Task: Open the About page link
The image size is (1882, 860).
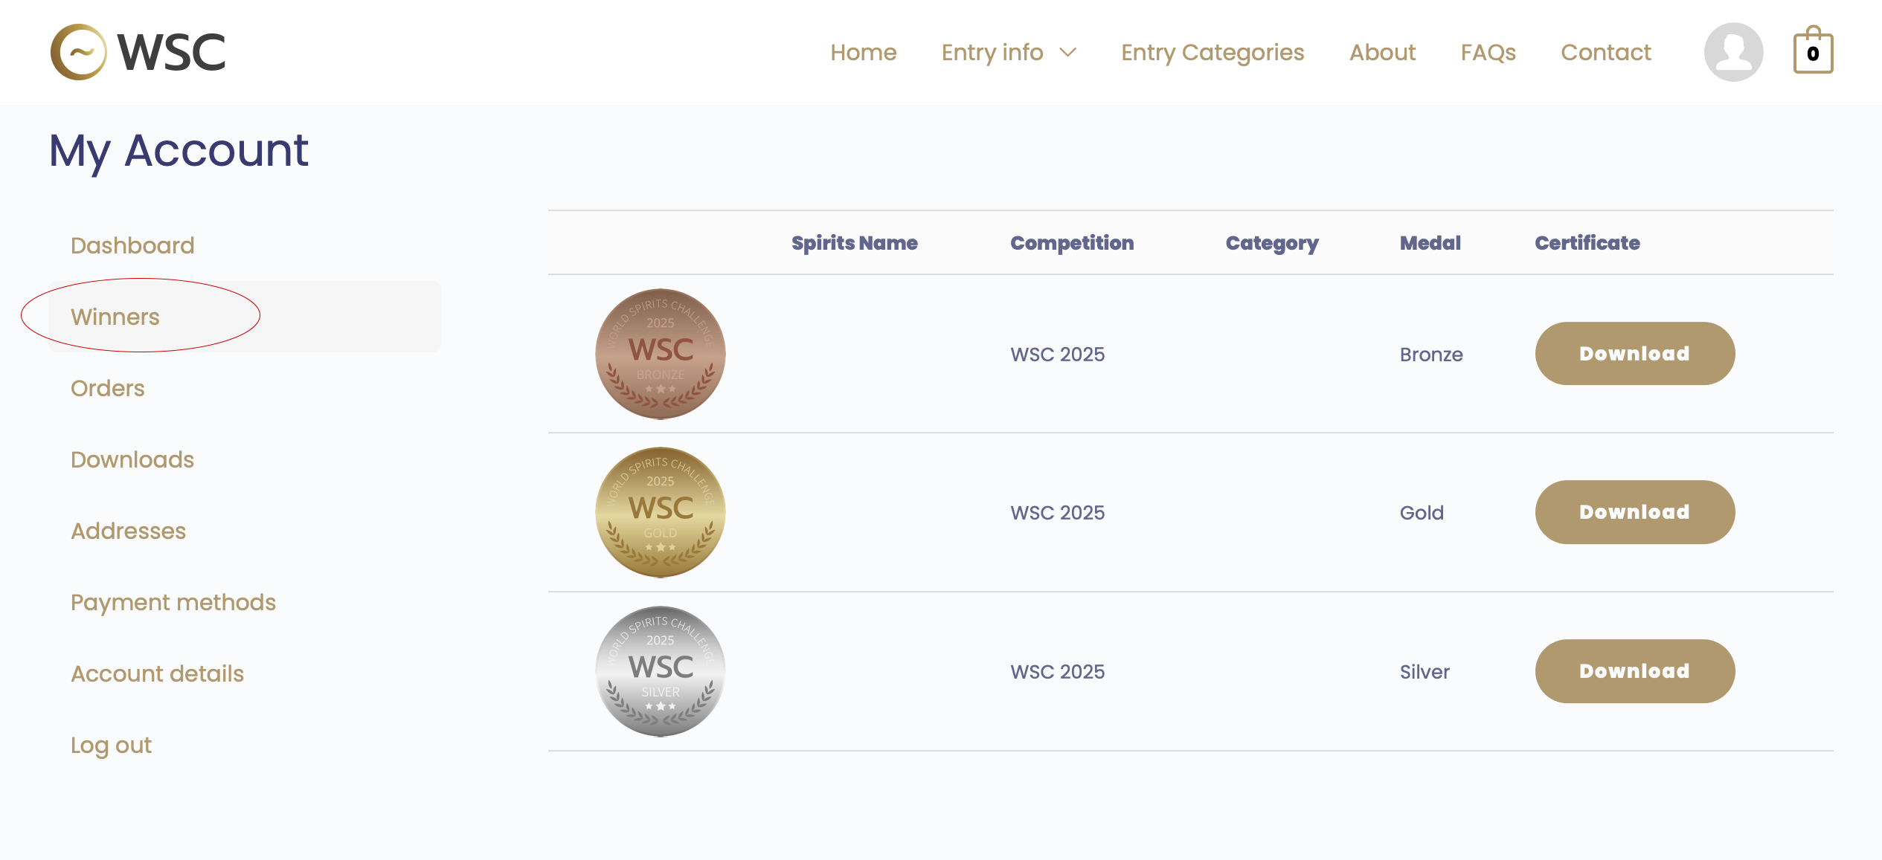Action: pos(1382,52)
